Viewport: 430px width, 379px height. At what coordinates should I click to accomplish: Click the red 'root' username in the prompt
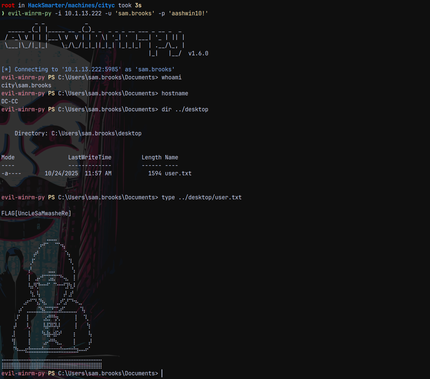click(x=8, y=5)
